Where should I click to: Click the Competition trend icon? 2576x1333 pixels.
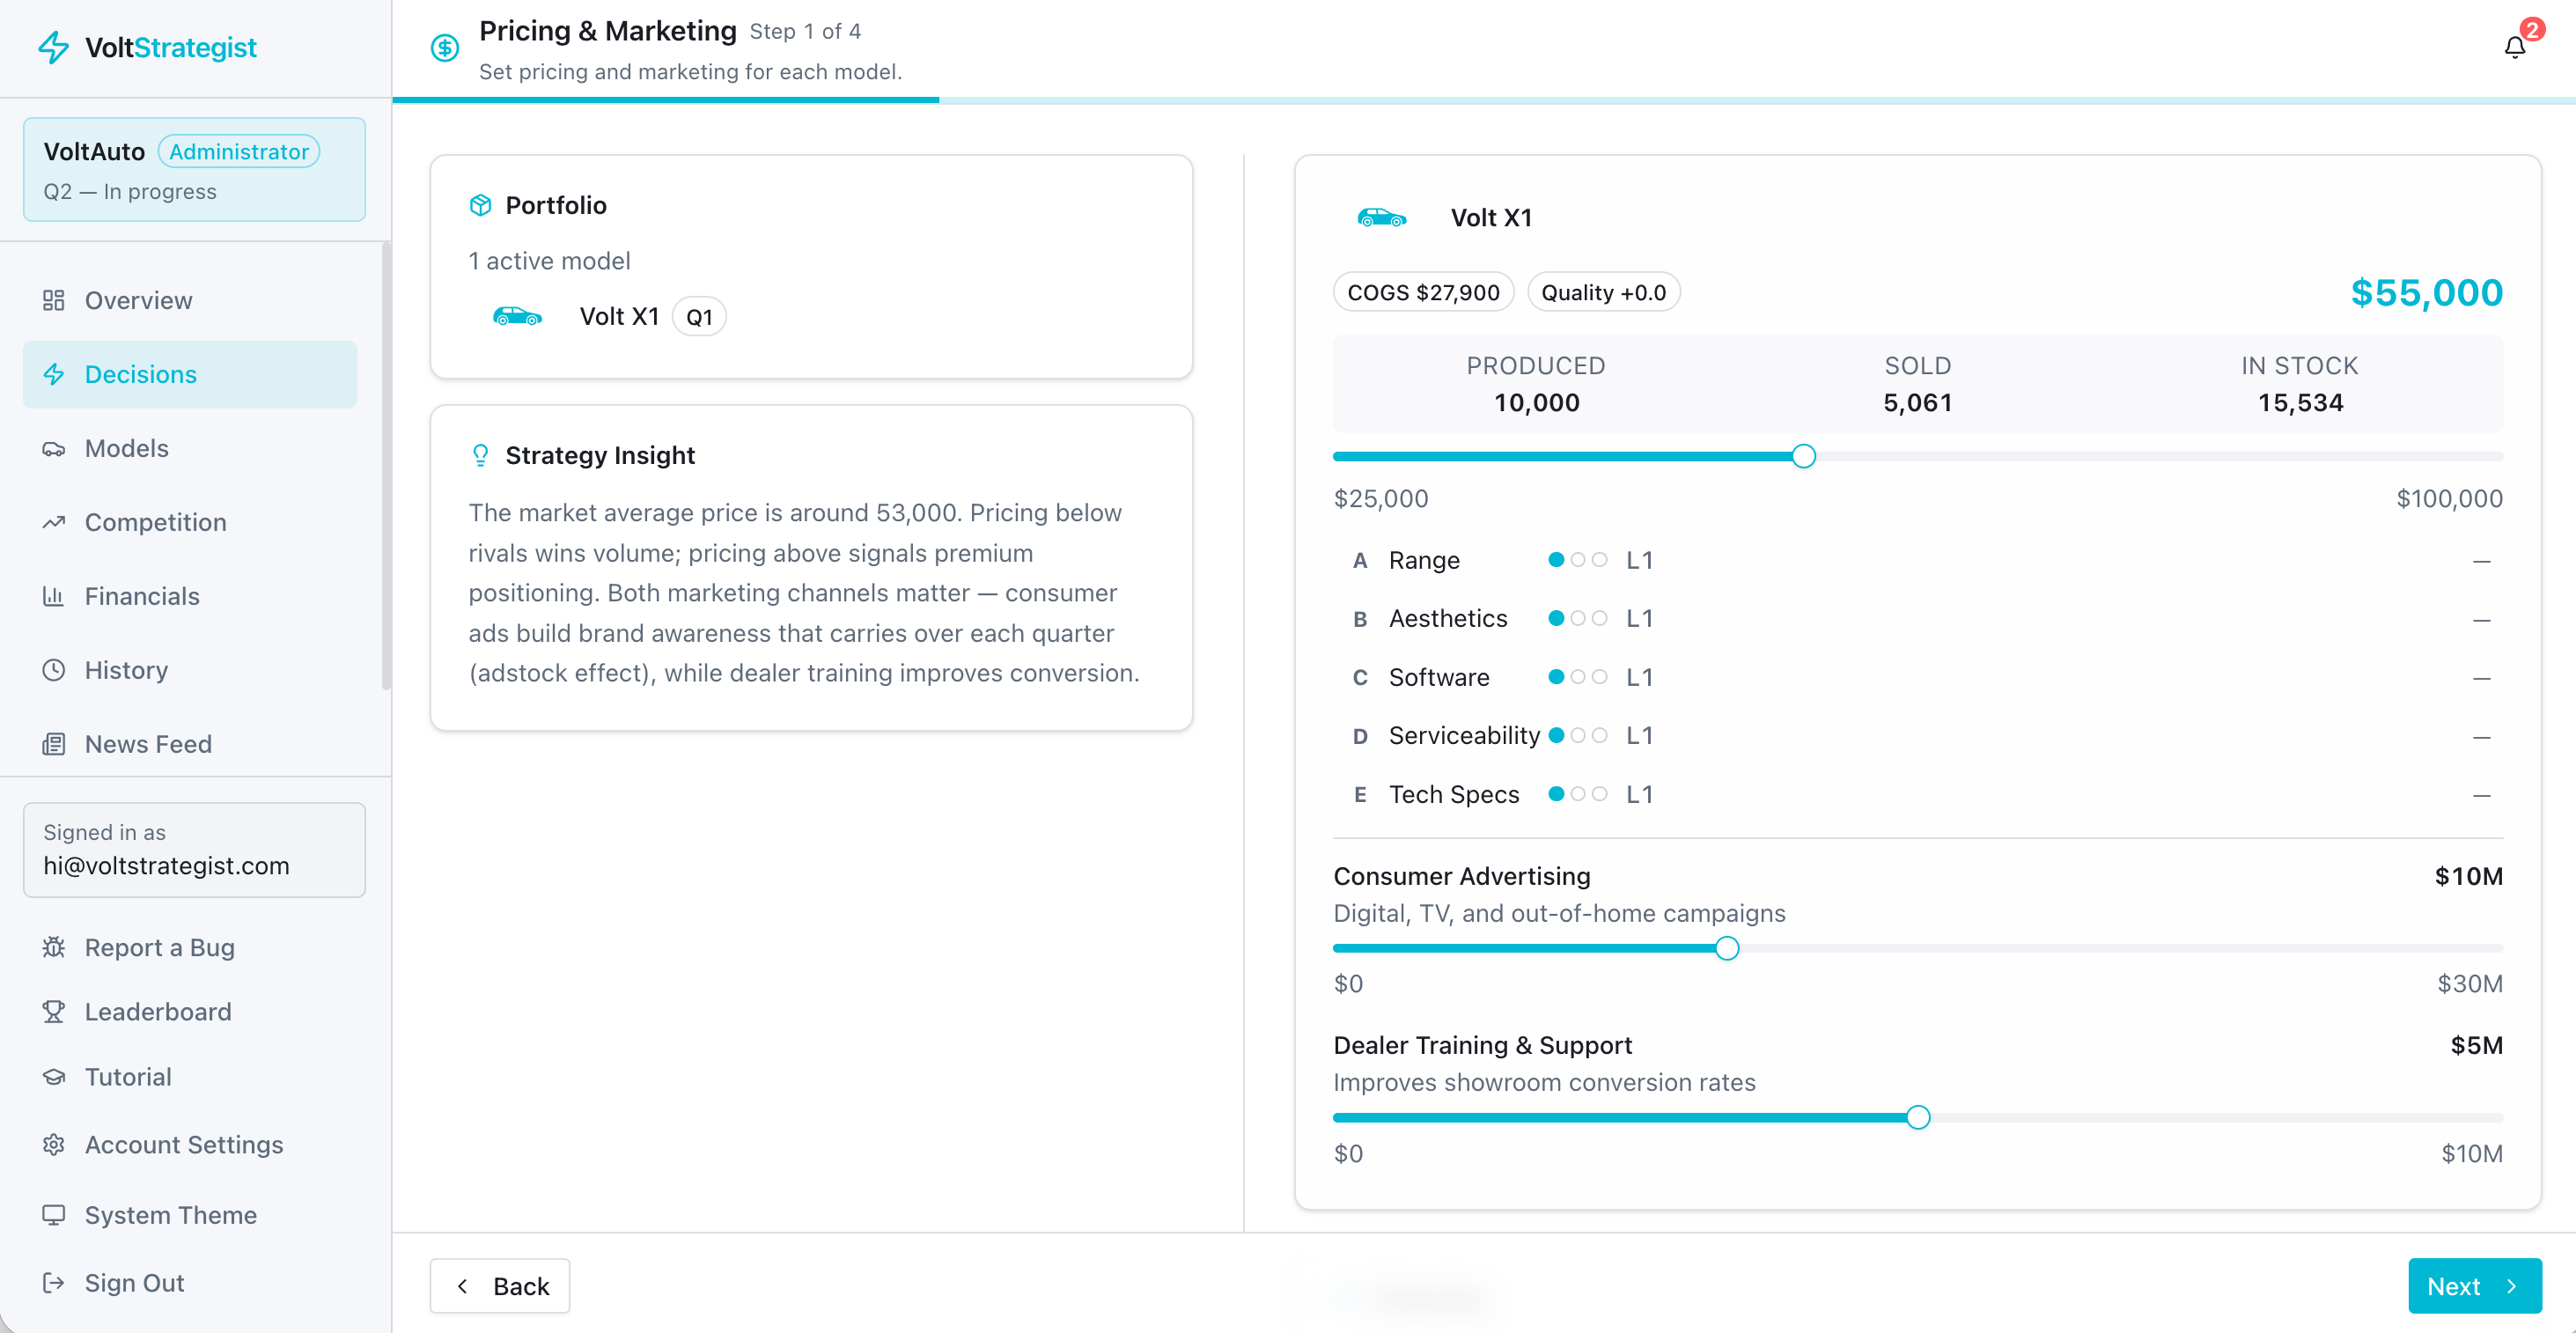(54, 522)
